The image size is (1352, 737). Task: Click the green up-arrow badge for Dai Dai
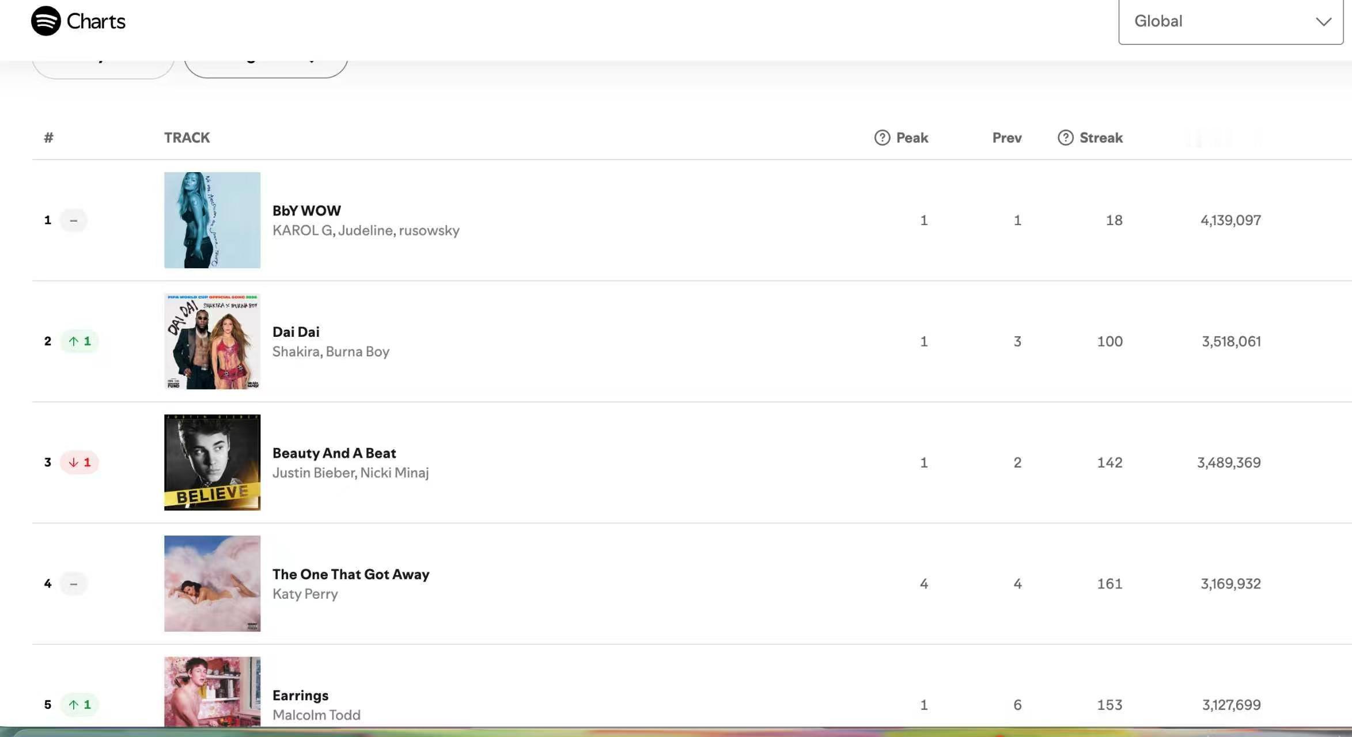(79, 341)
